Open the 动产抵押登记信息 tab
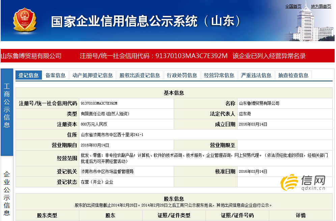Viewport: 336px width, 221px height. [92, 75]
